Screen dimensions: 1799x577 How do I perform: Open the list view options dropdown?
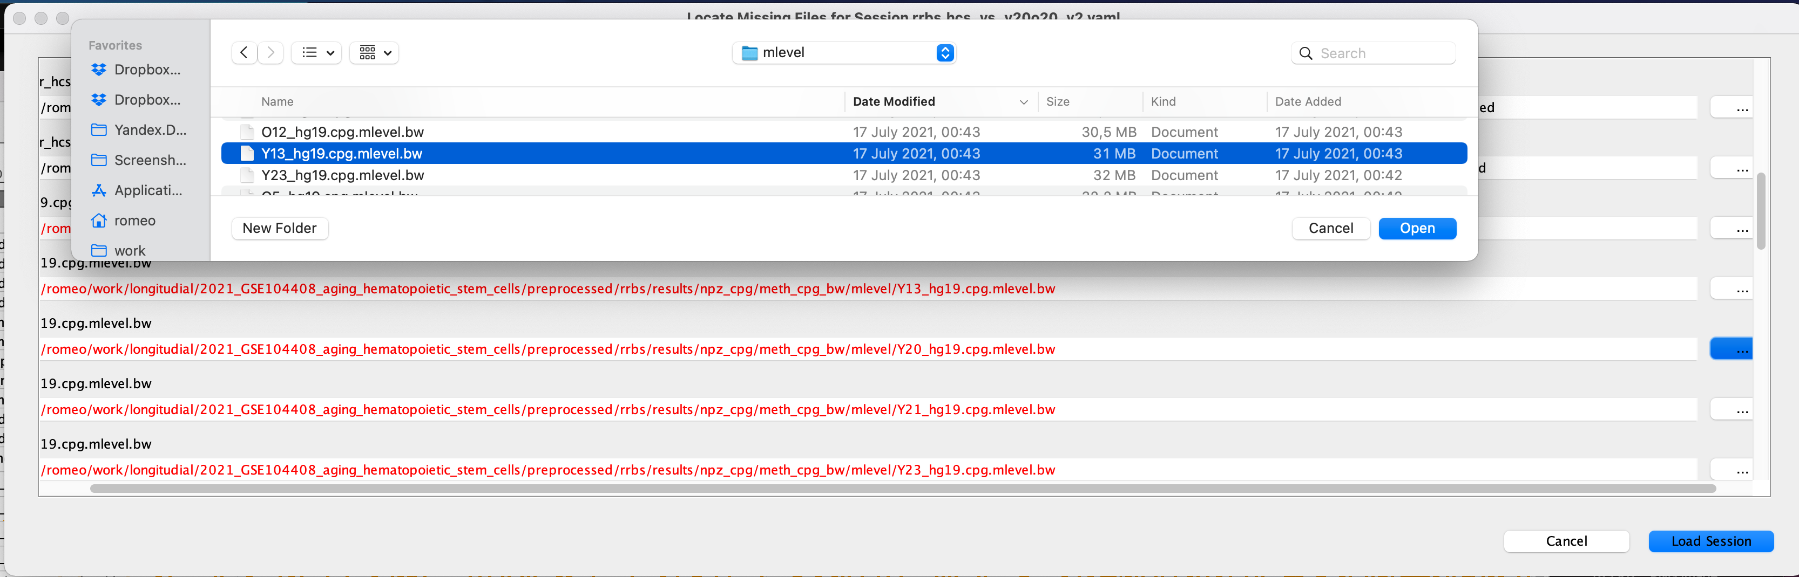pos(316,52)
